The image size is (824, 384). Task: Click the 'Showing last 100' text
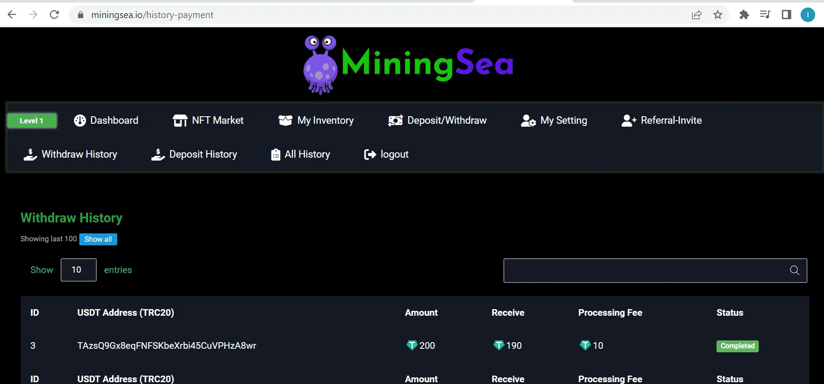click(x=48, y=239)
